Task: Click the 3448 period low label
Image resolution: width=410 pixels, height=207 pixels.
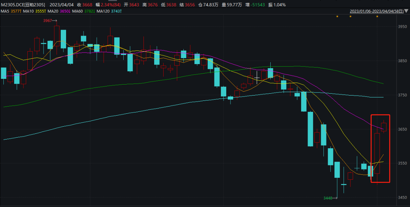Action: [328, 198]
